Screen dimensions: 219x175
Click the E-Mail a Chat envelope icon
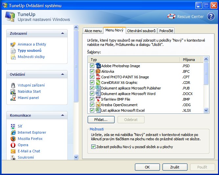13,151
